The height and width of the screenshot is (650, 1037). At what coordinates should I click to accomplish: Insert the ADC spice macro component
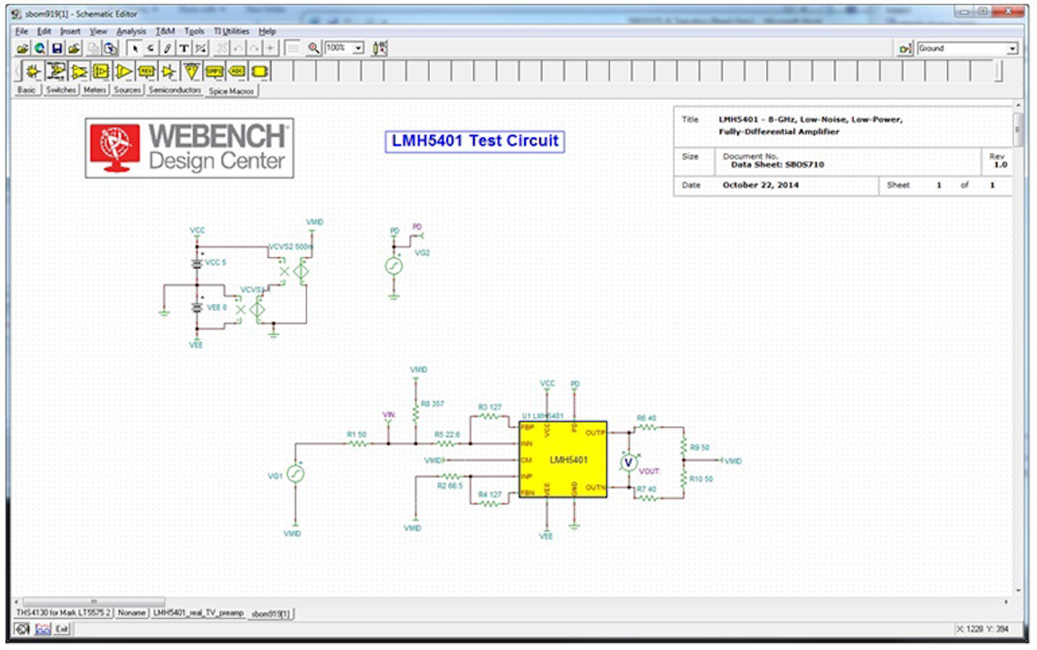pos(237,71)
